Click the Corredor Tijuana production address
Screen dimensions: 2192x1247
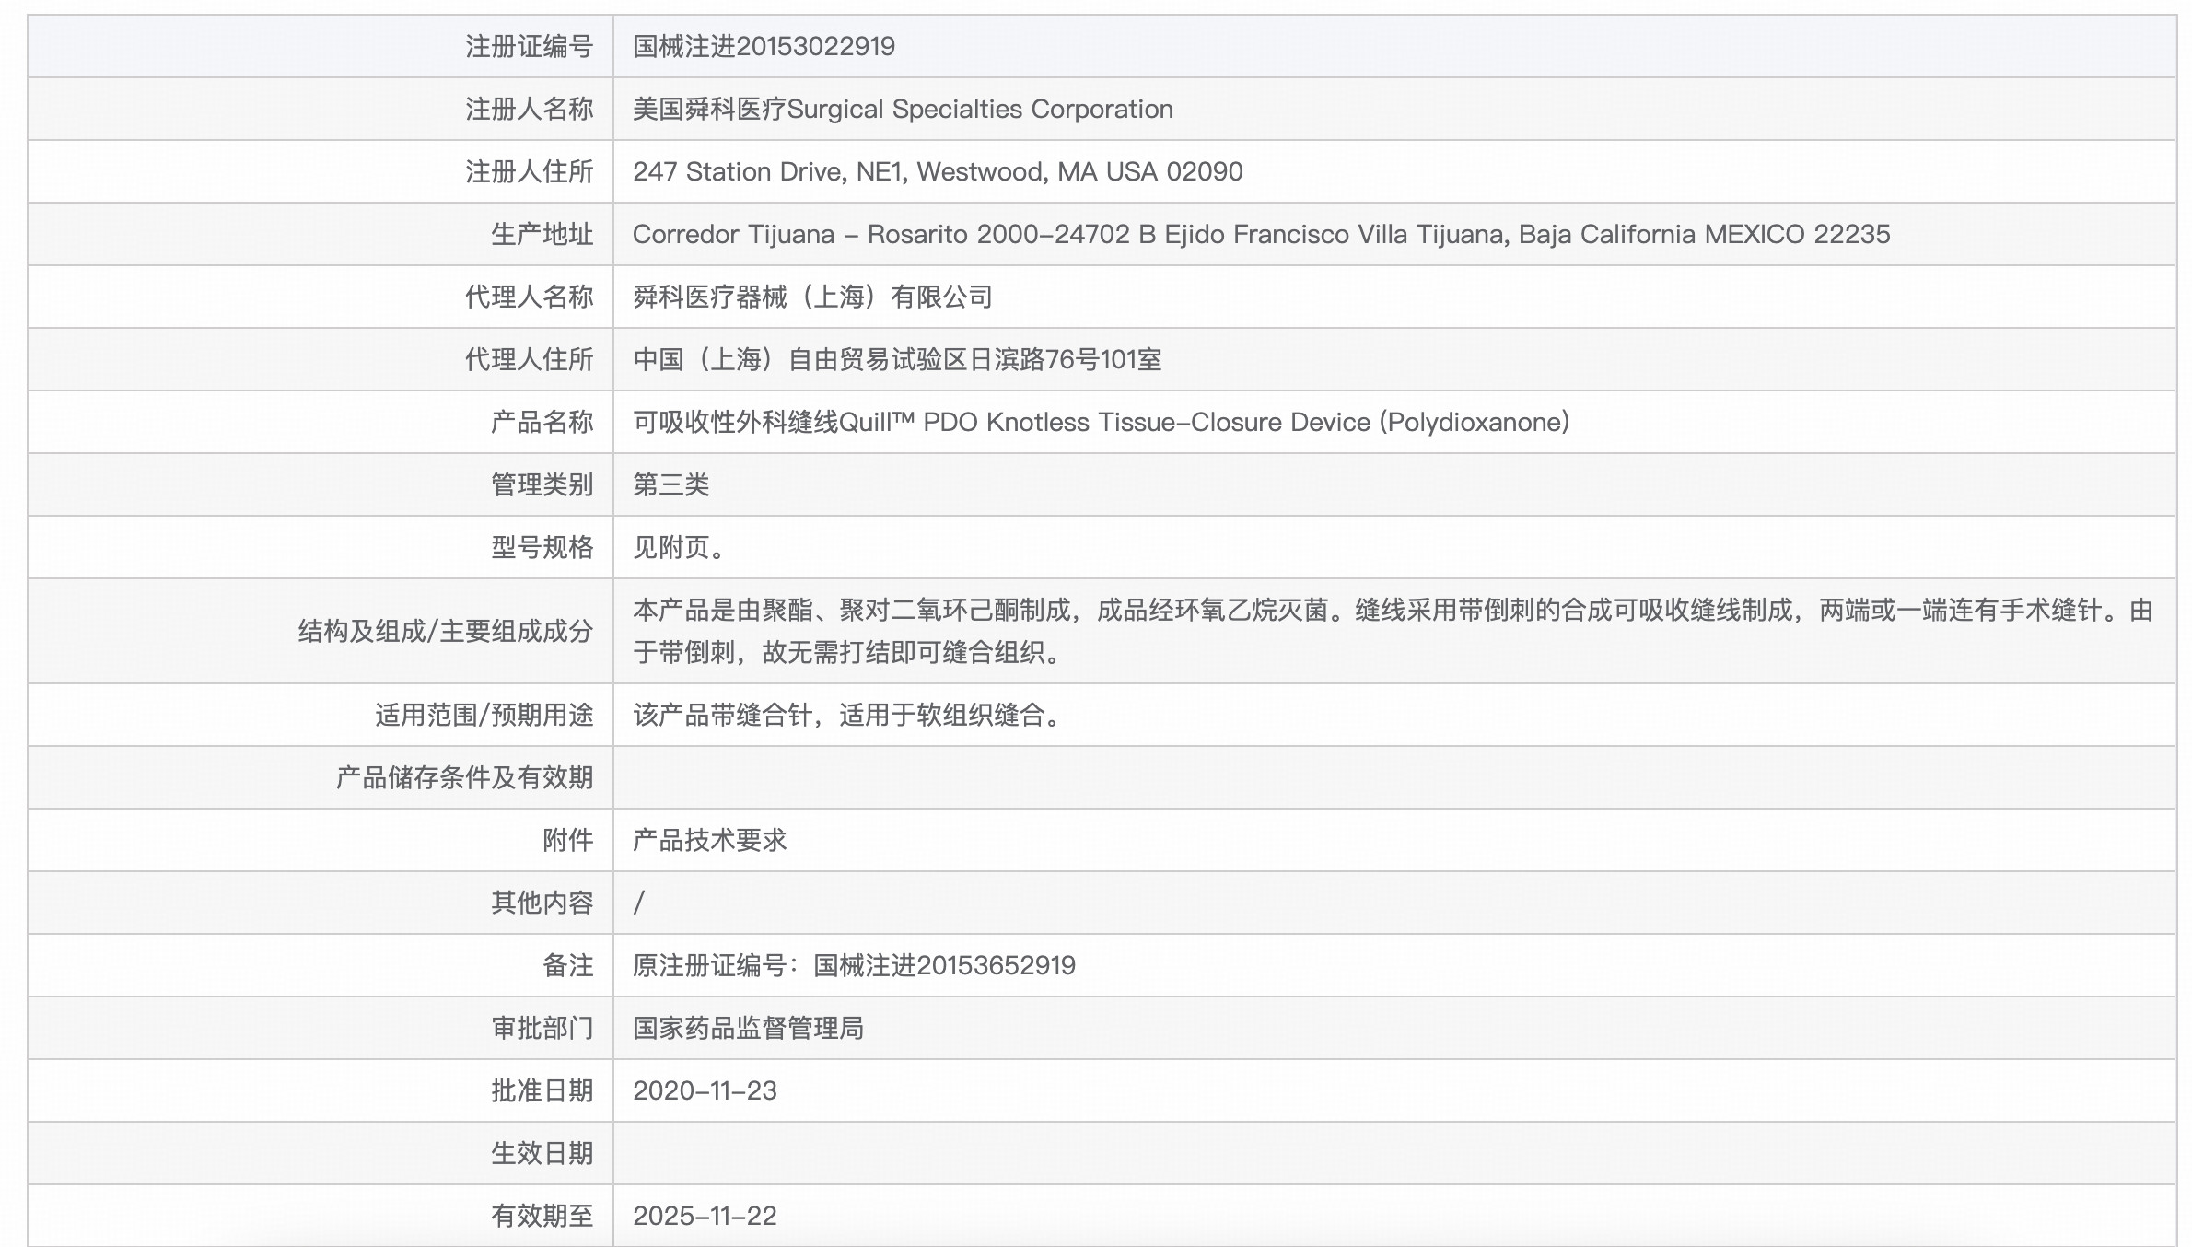(1260, 234)
